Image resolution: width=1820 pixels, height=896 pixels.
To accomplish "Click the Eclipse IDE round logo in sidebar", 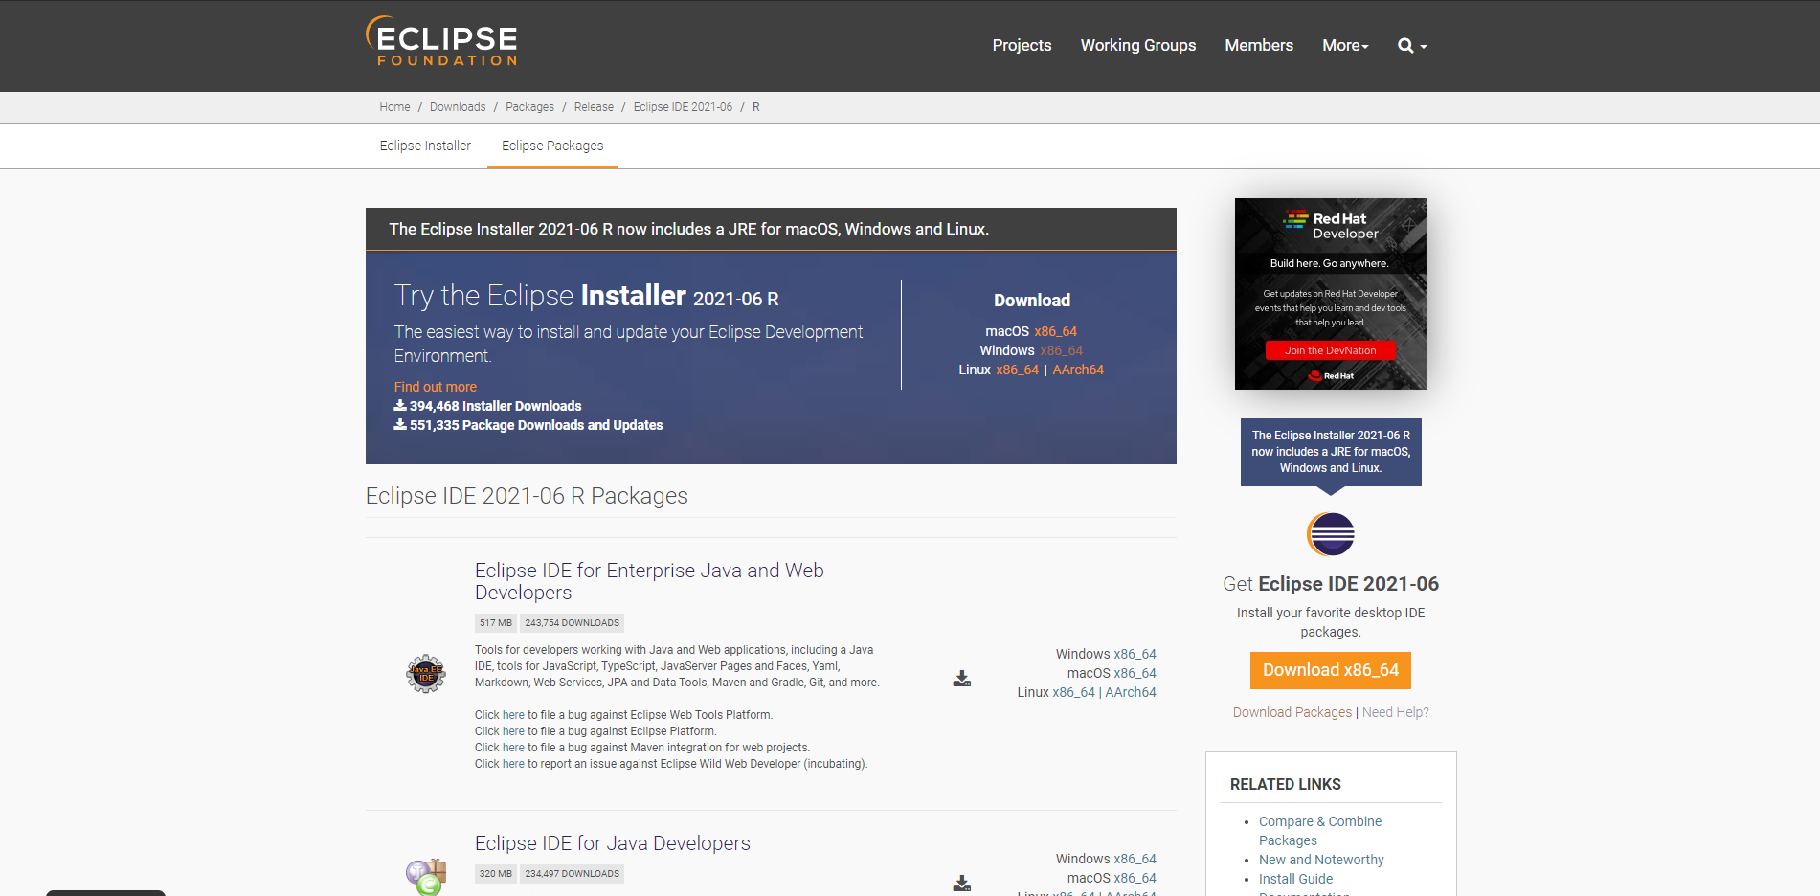I will coord(1331,534).
